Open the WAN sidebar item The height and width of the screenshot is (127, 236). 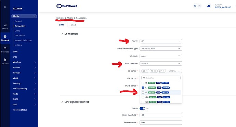click(x=15, y=52)
